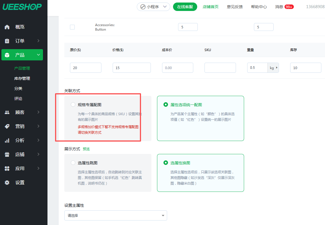Click the SKU input field
Screen dimensions: 325x225
tap(220, 68)
